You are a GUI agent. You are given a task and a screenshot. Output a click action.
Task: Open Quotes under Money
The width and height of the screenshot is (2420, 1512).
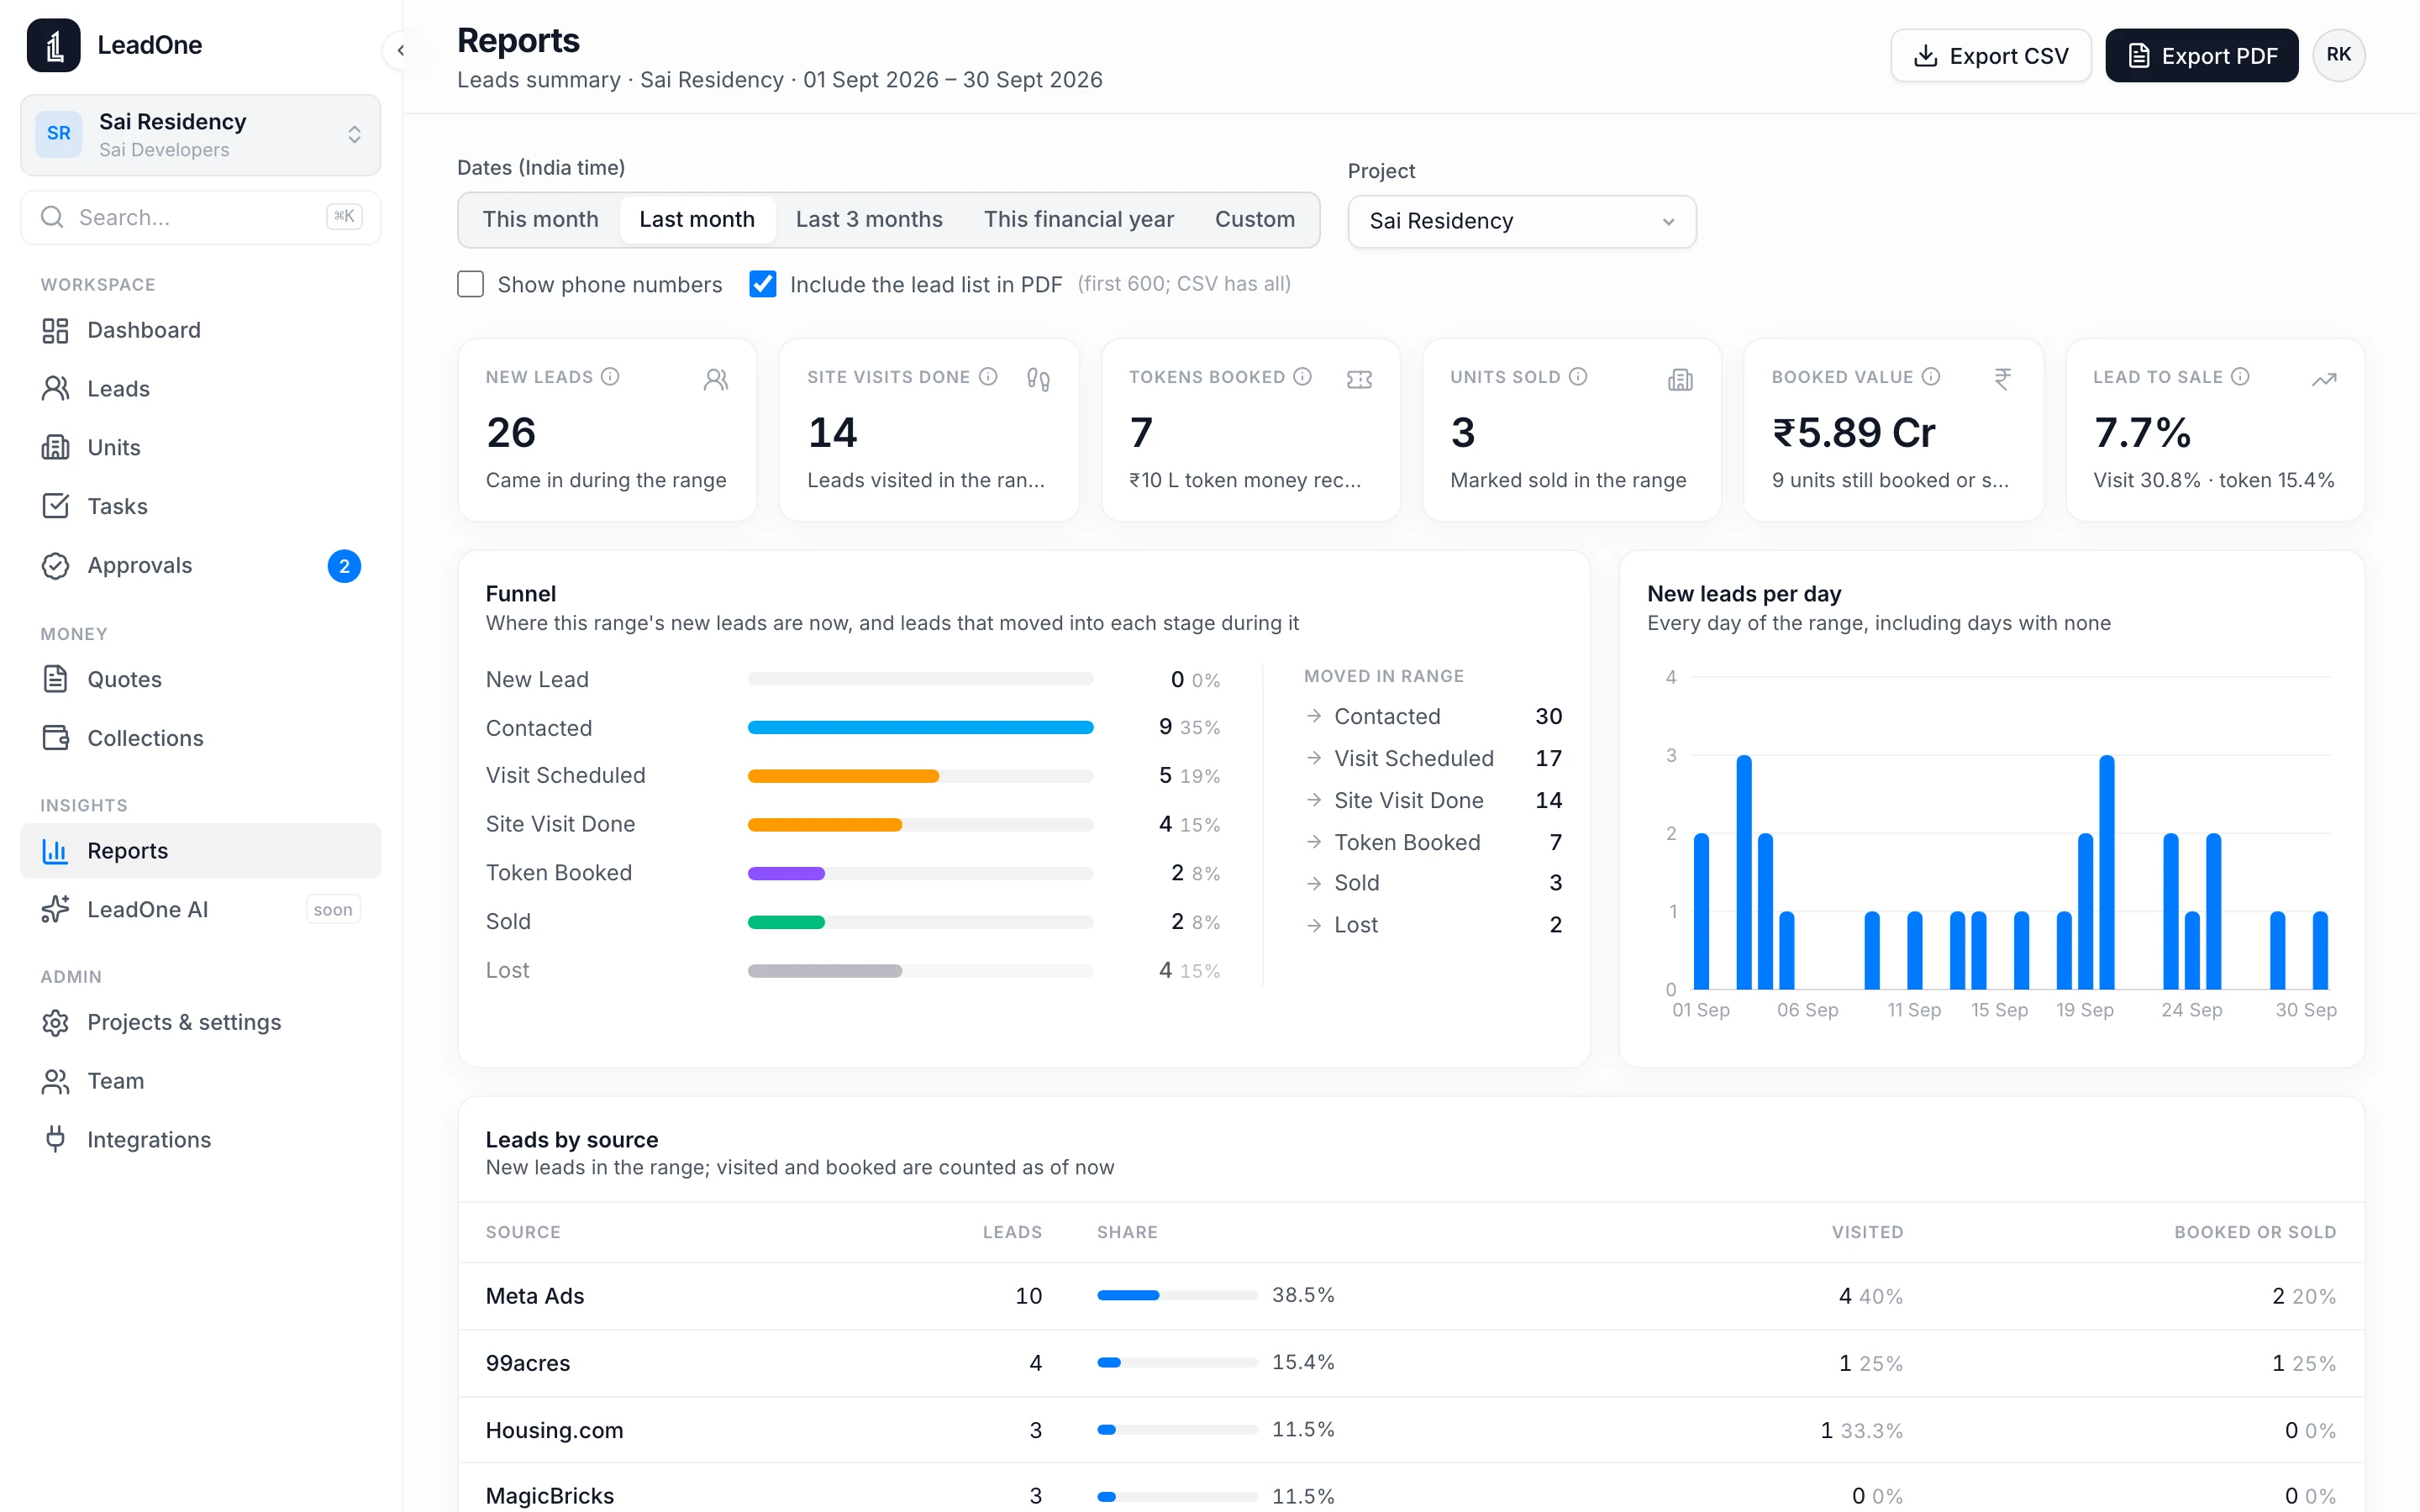coord(200,680)
